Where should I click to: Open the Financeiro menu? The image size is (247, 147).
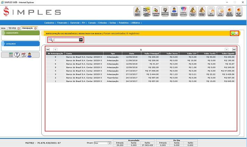[x=63, y=22]
